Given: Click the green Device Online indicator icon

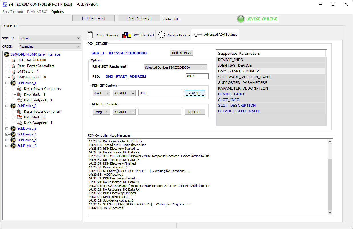Looking at the screenshot, I should click(x=241, y=19).
